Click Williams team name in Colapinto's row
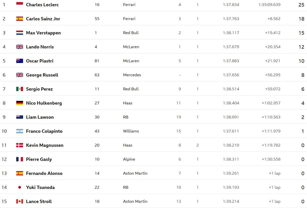Viewport: 307px width, 208px height. pos(131,131)
